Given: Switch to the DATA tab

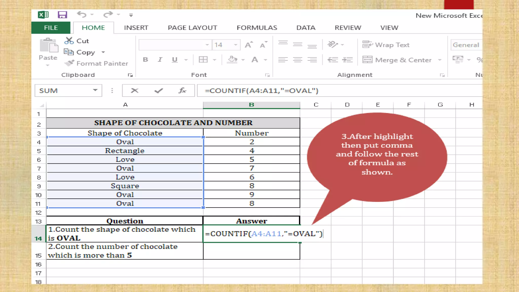Looking at the screenshot, I should [306, 28].
